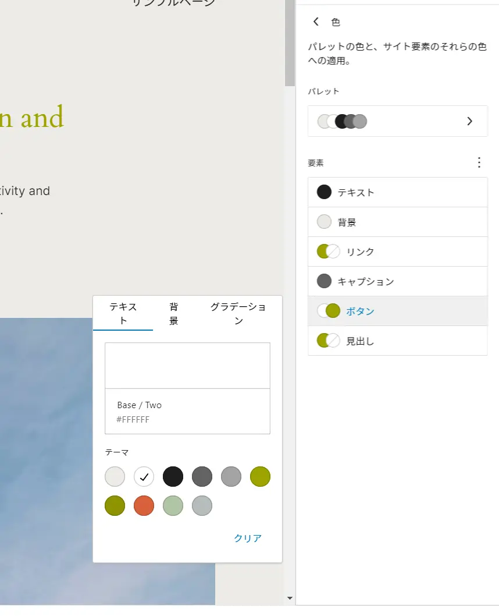Screen dimensions: 499x616
Task: Select the テキスト element color item
Action: (x=397, y=192)
